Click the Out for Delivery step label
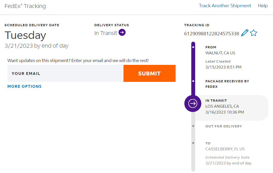This screenshot has height=173, width=273. [x=224, y=126]
